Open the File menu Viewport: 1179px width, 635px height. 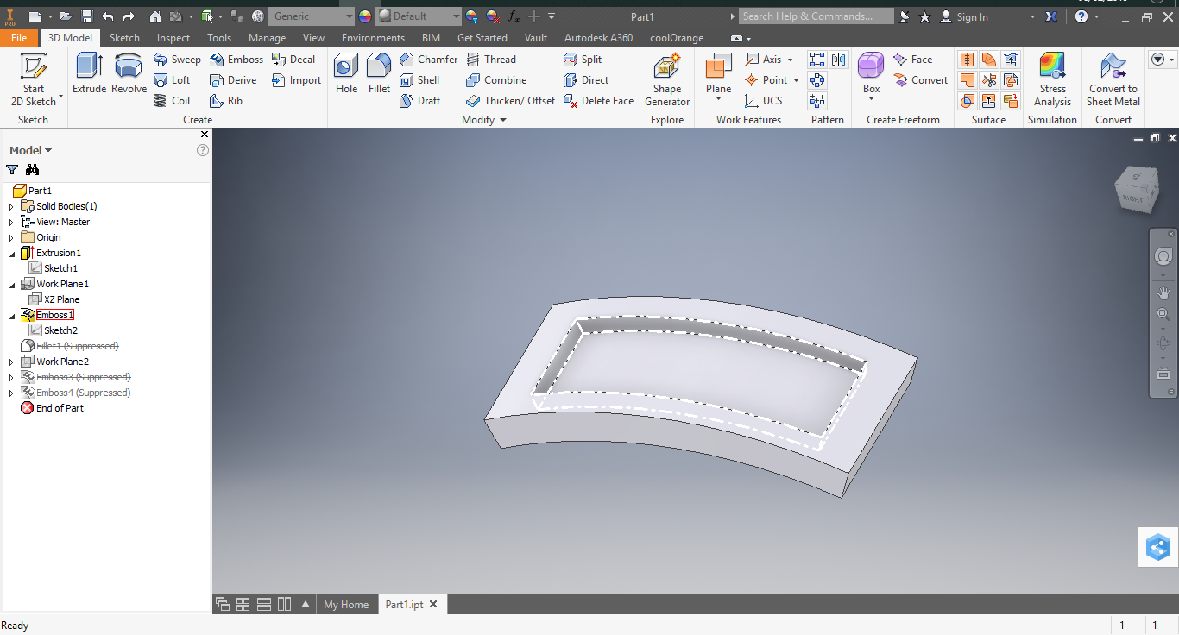tap(19, 38)
